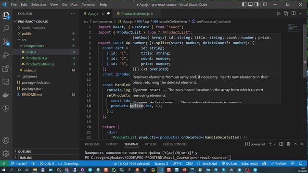The image size is (308, 173).
Task: Open the Search view in activity bar
Action: pyautogui.click(x=6, y=28)
